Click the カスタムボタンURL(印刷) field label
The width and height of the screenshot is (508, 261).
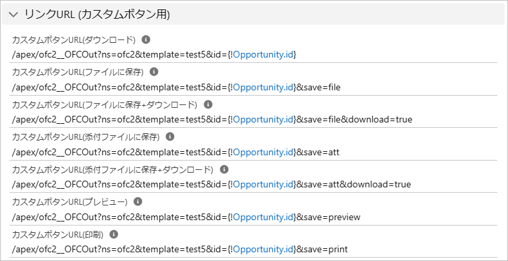tap(58, 234)
